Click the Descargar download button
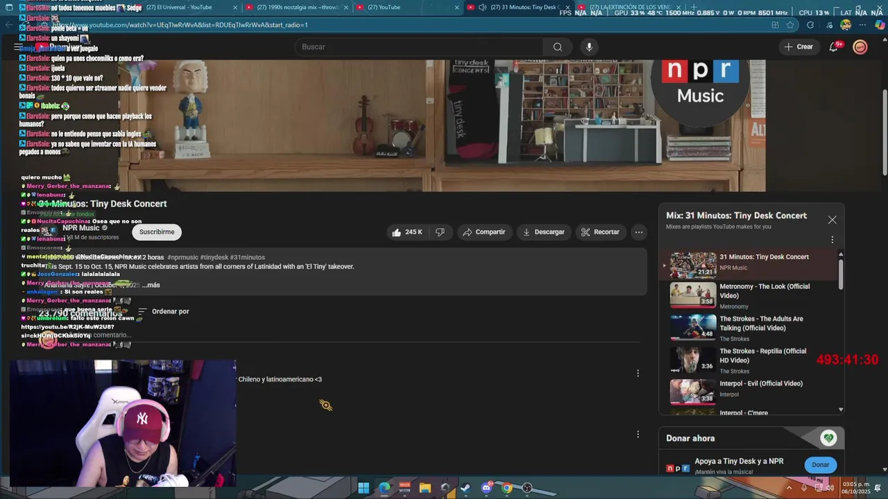The image size is (888, 499). point(543,232)
